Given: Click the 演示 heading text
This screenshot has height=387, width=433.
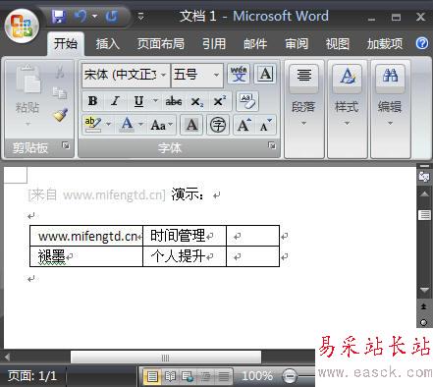Looking at the screenshot, I should pos(188,194).
